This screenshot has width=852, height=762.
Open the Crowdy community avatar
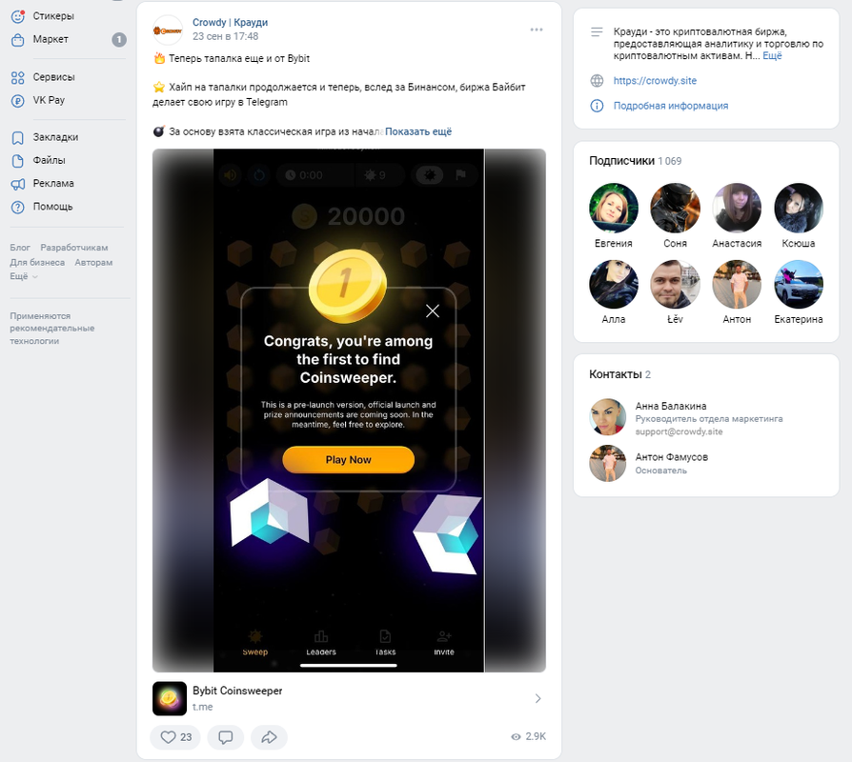(168, 30)
